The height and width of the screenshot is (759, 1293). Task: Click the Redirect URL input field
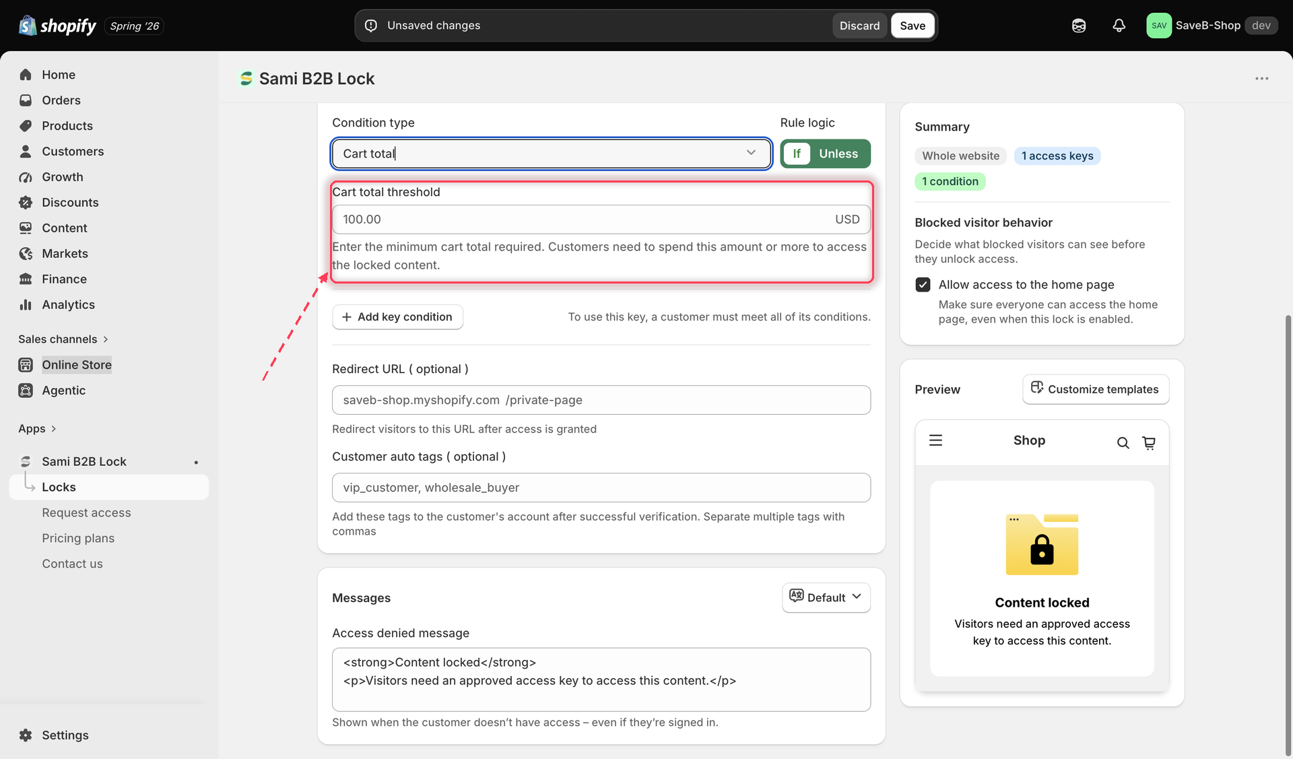point(601,400)
